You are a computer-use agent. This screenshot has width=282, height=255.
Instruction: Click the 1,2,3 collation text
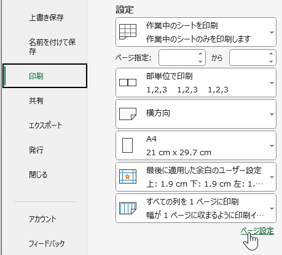pos(187,90)
